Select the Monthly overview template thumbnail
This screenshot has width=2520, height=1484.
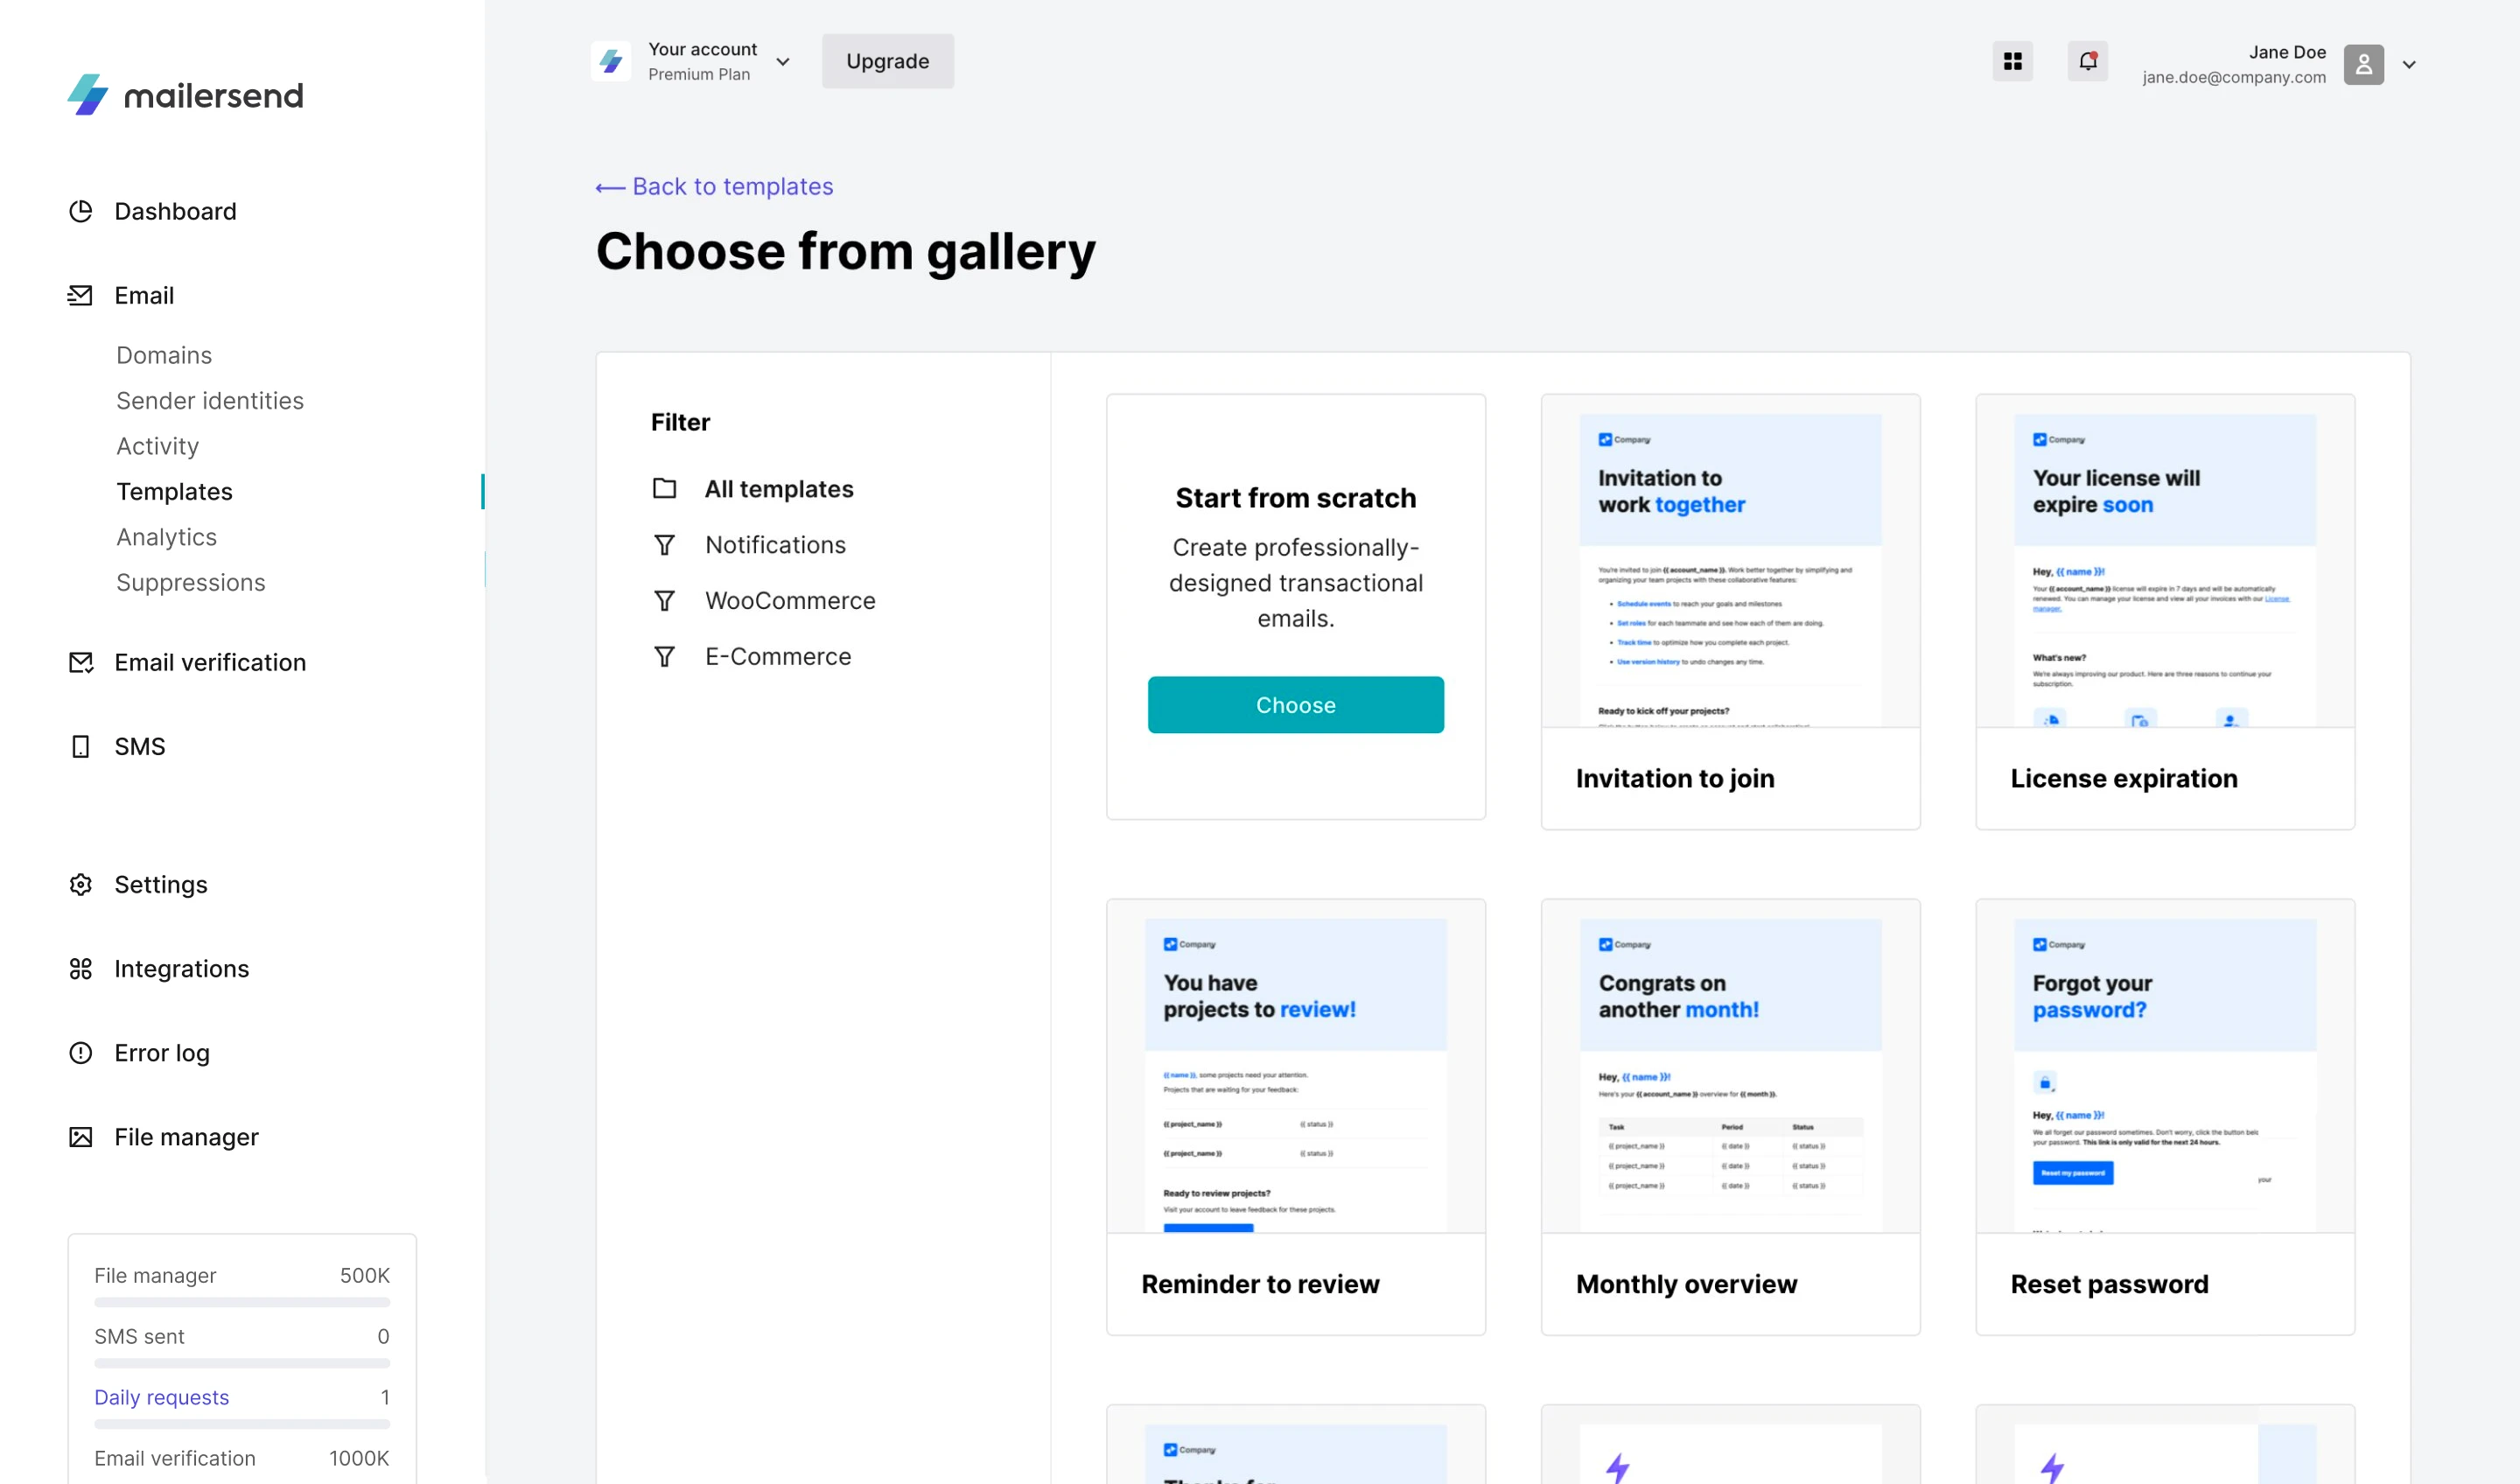tap(1730, 1067)
